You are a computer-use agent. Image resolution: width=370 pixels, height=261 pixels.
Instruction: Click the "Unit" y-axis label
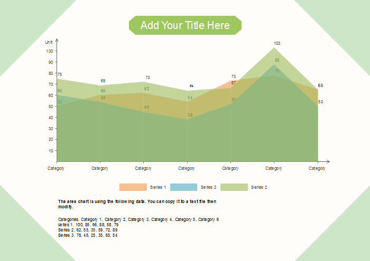pyautogui.click(x=49, y=42)
